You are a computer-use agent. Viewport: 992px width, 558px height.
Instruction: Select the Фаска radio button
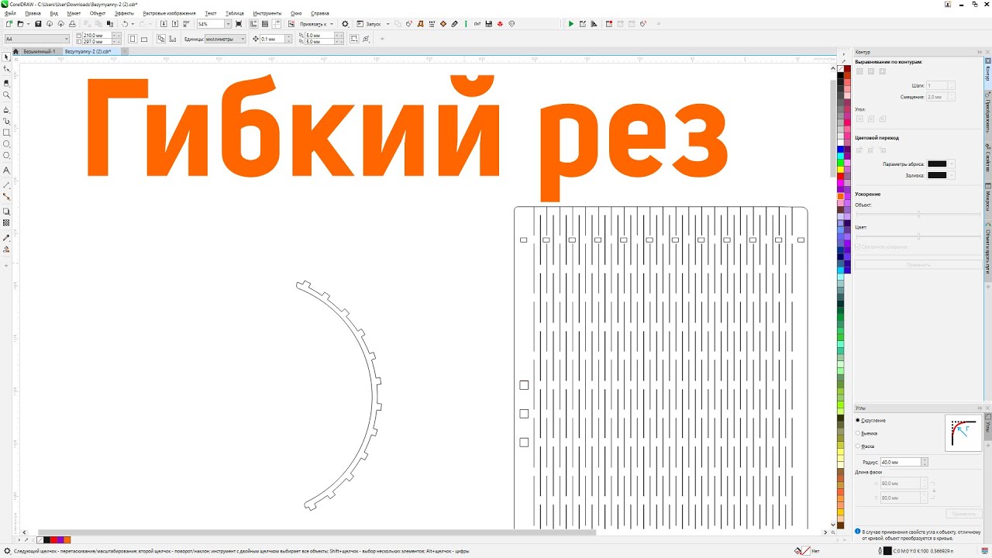tap(858, 446)
